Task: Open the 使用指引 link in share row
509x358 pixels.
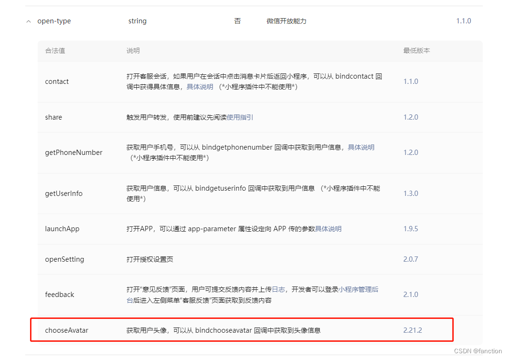Action: (240, 117)
